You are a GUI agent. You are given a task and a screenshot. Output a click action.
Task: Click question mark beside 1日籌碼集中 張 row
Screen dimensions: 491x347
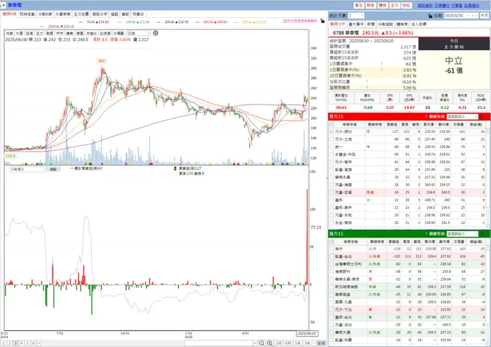[382, 64]
